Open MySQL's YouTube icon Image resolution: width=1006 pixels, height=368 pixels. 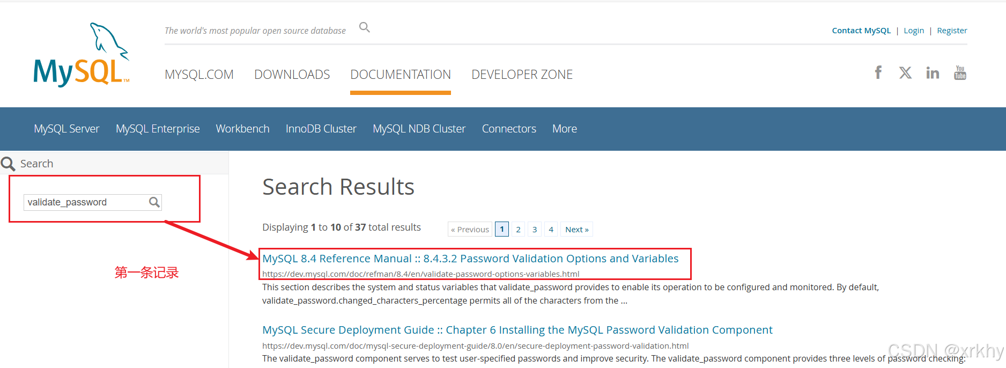click(960, 72)
